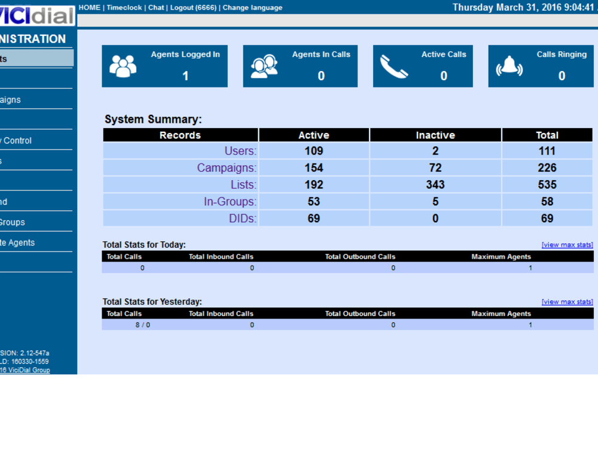Open the DIDs records link

(x=243, y=218)
